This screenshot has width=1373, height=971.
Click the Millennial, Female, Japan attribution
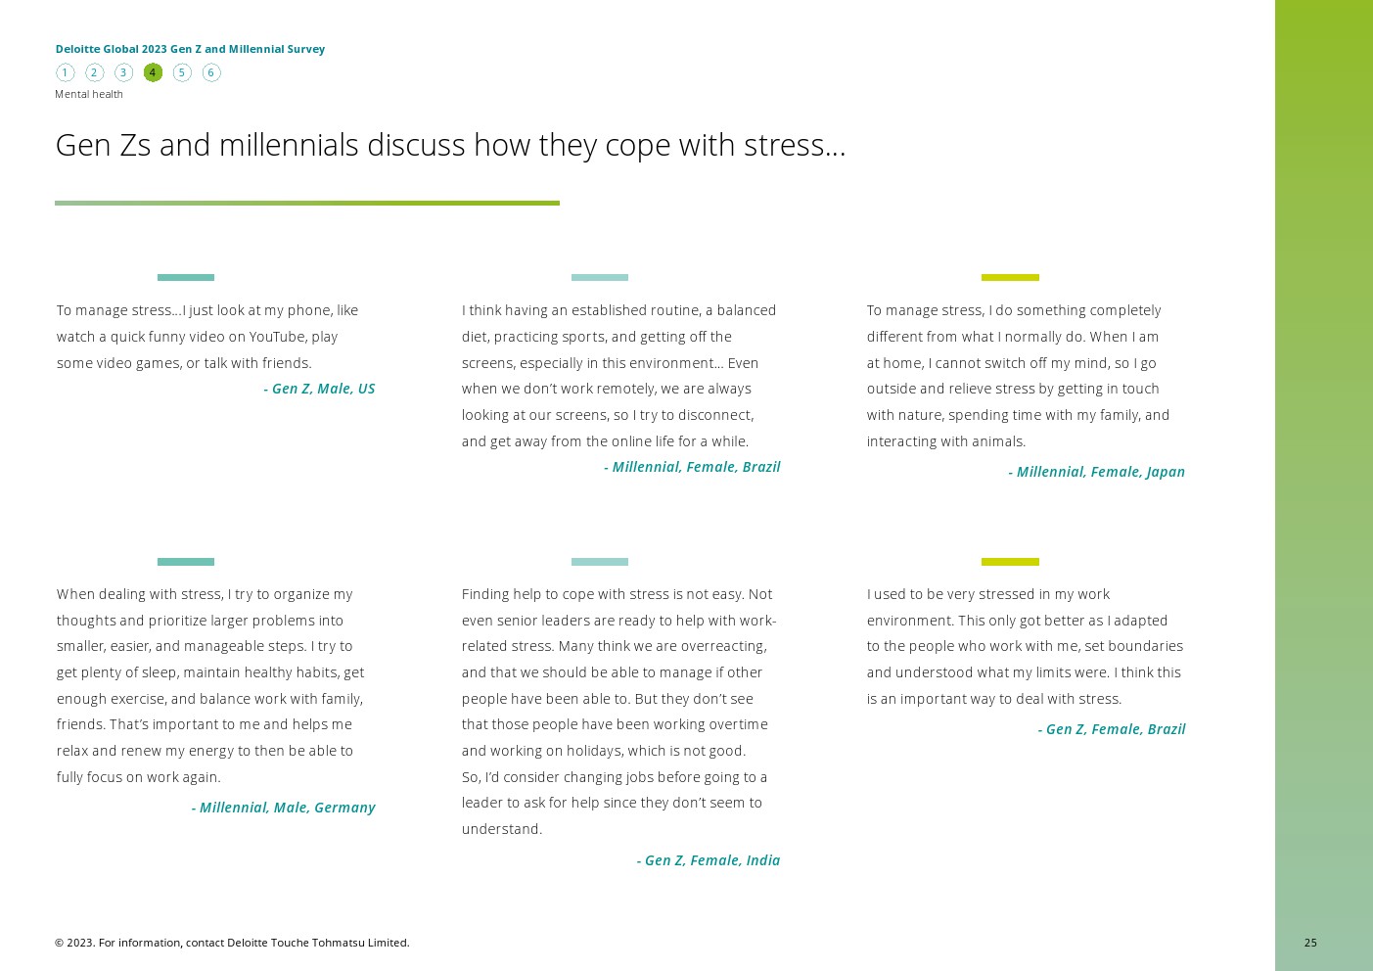point(1096,472)
